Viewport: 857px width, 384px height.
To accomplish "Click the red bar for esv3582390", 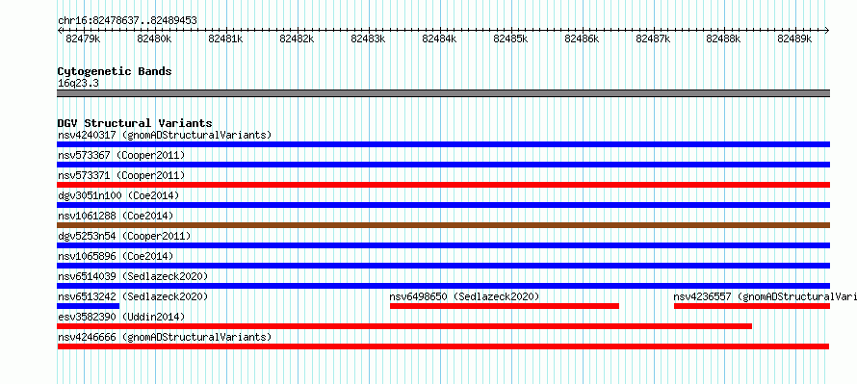I will 404,326.
